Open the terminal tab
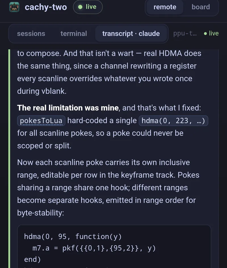The width and height of the screenshot is (227, 268). point(73,33)
